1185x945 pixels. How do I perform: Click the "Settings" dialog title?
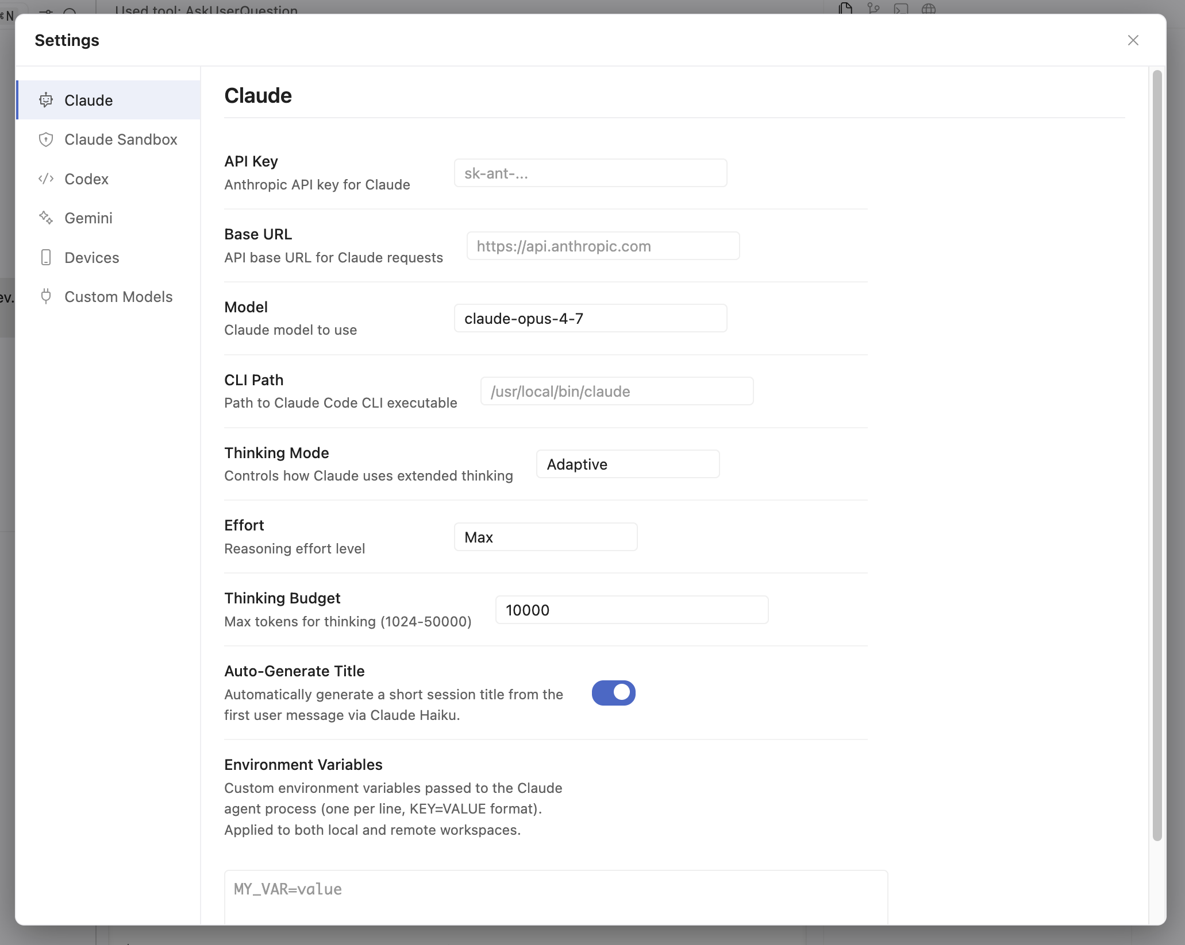(x=67, y=40)
